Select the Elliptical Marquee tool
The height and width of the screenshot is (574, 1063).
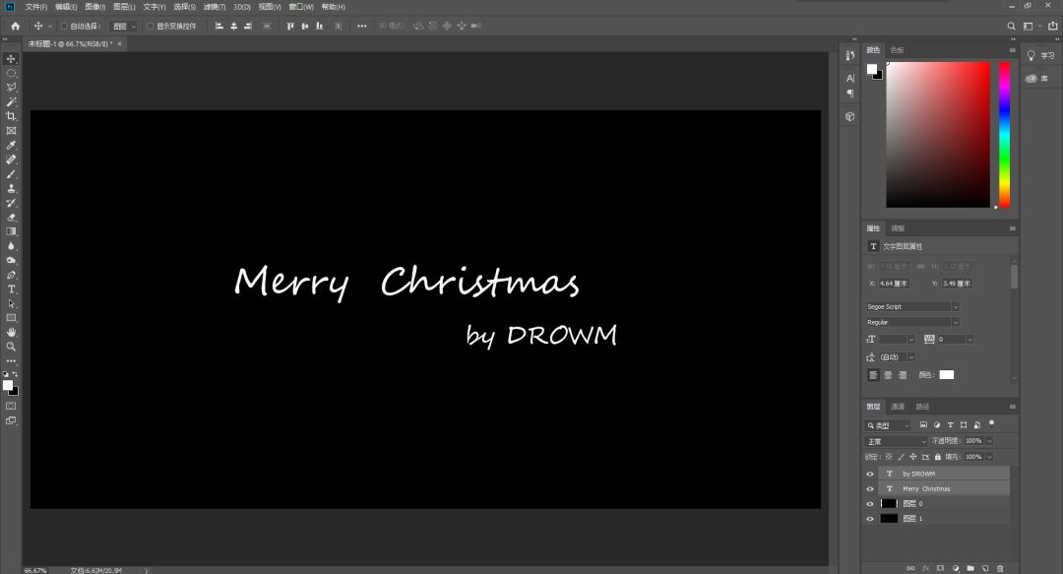[11, 73]
